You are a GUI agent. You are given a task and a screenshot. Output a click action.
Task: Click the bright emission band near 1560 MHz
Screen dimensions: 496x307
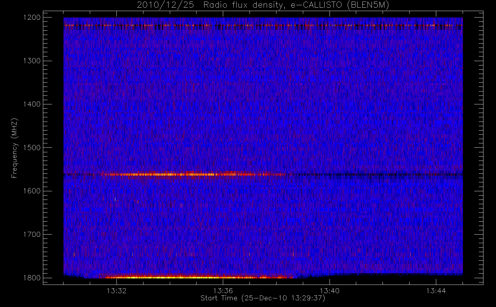[x=196, y=174]
